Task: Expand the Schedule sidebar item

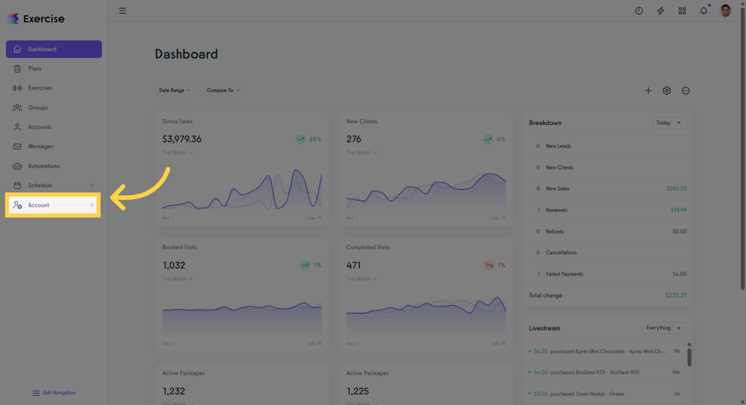Action: 53,185
